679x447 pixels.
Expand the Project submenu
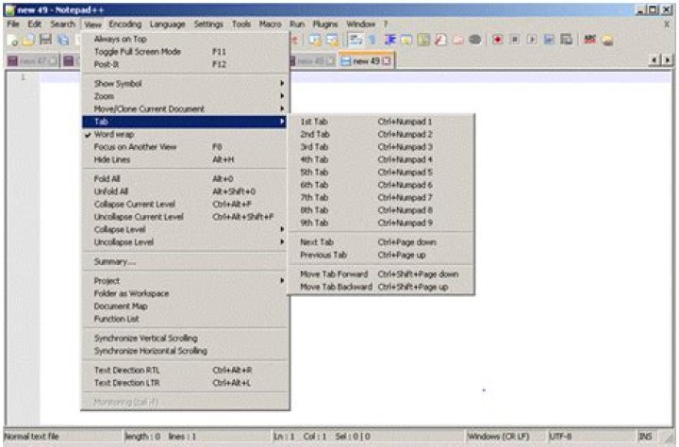pyautogui.click(x=186, y=281)
